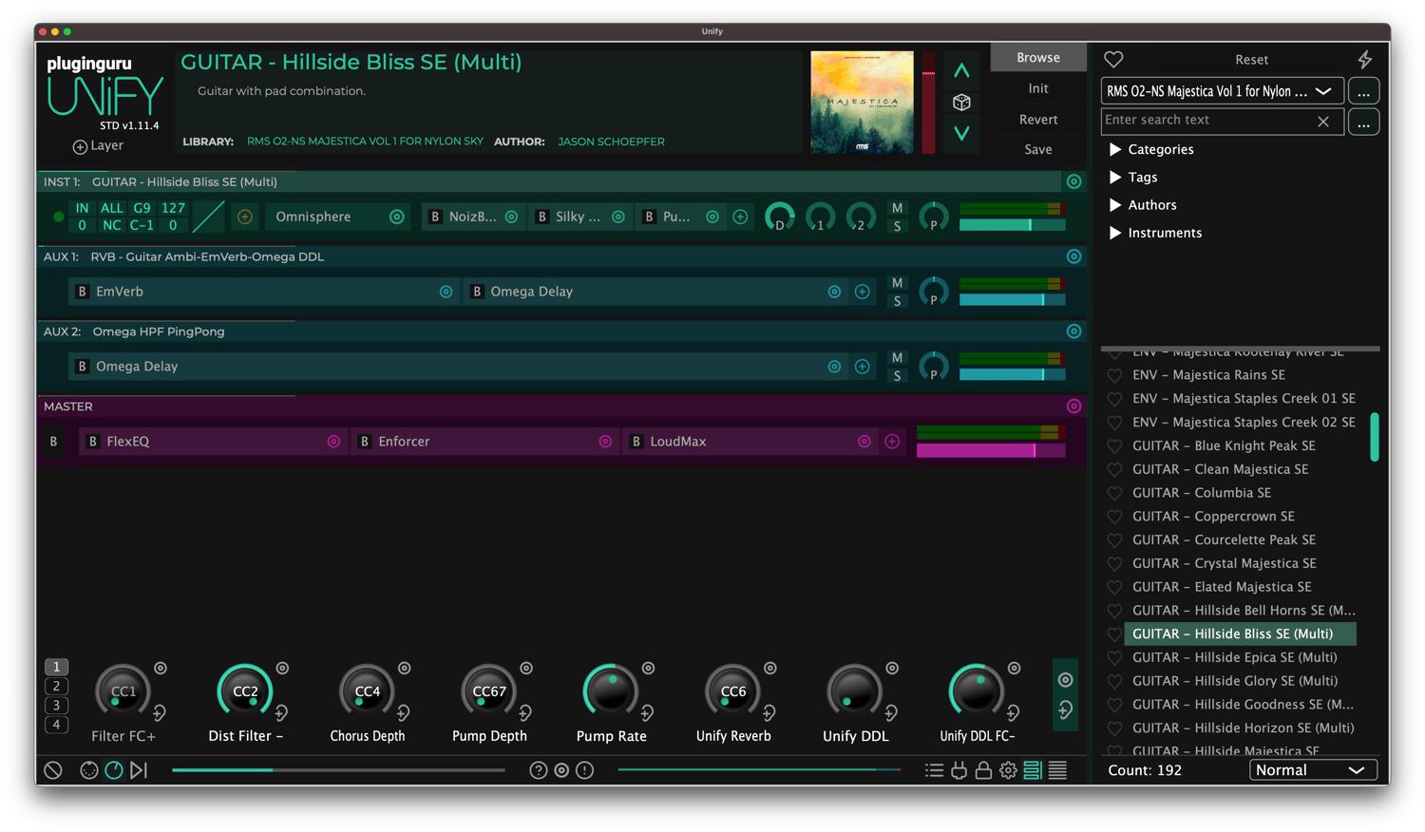Image resolution: width=1425 pixels, height=832 pixels.
Task: Favorite the GUITAR – Columbia SE patch
Action: pyautogui.click(x=1114, y=493)
